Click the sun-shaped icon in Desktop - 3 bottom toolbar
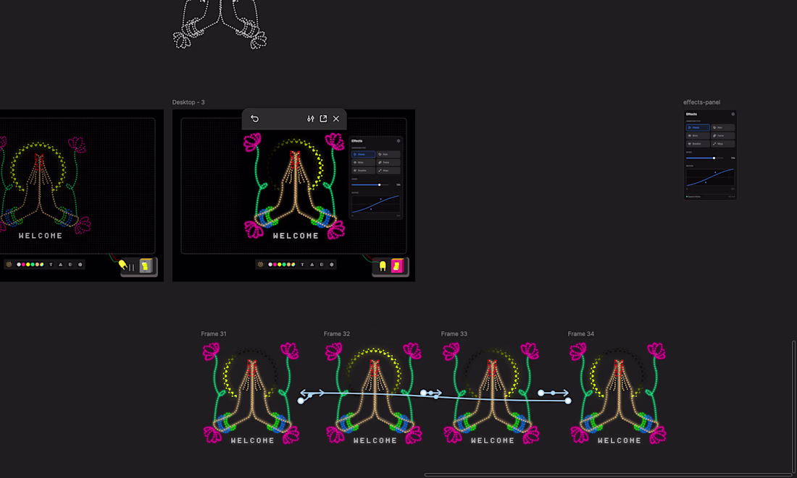This screenshot has width=797, height=478. tap(260, 265)
